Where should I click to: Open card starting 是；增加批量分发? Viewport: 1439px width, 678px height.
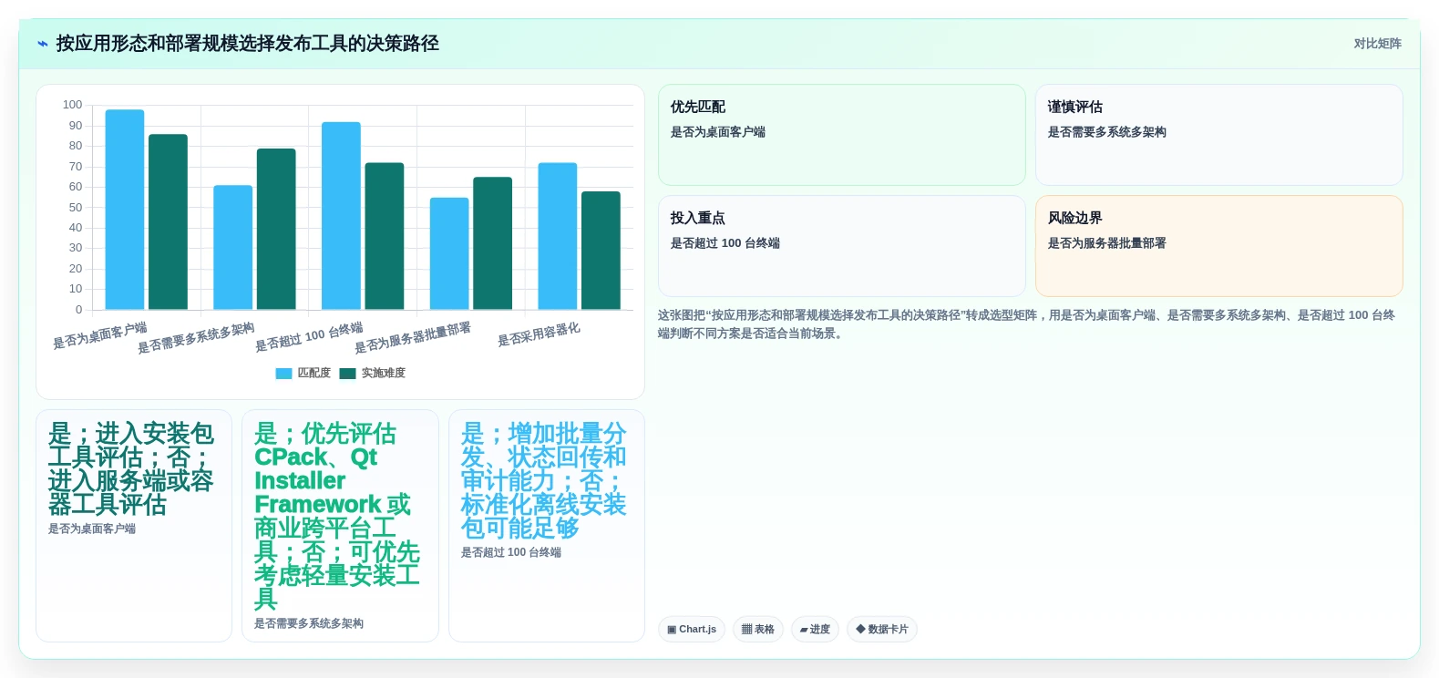point(547,526)
